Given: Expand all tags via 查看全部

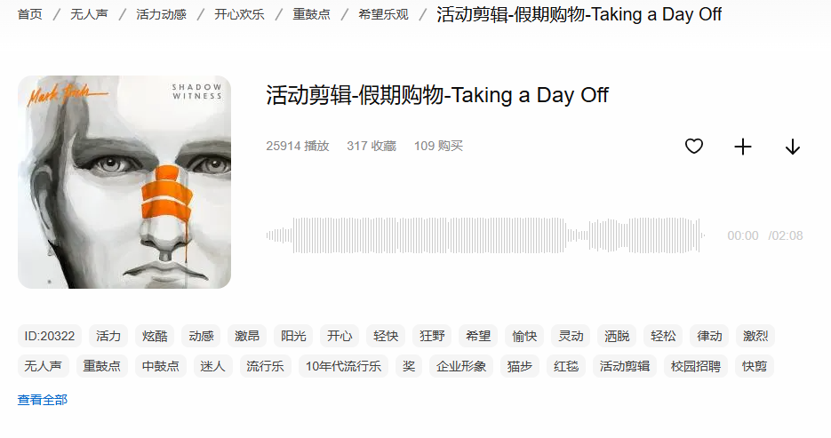Looking at the screenshot, I should click(43, 400).
